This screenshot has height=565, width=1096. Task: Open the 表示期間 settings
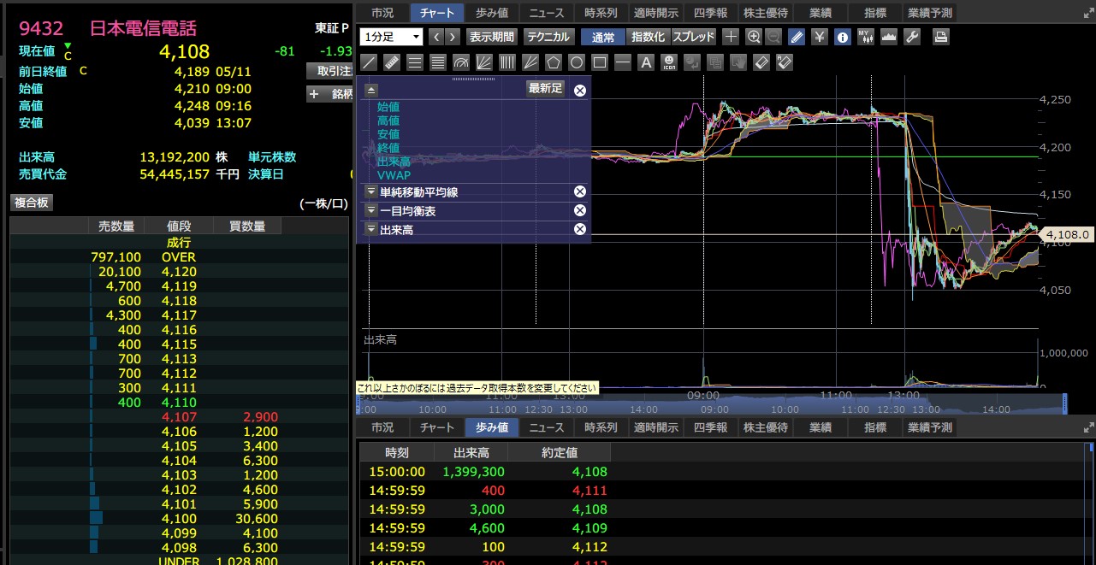(x=492, y=37)
